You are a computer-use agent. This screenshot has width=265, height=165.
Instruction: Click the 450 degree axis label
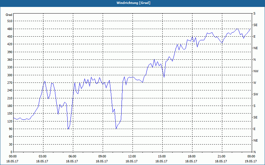coord(10,37)
